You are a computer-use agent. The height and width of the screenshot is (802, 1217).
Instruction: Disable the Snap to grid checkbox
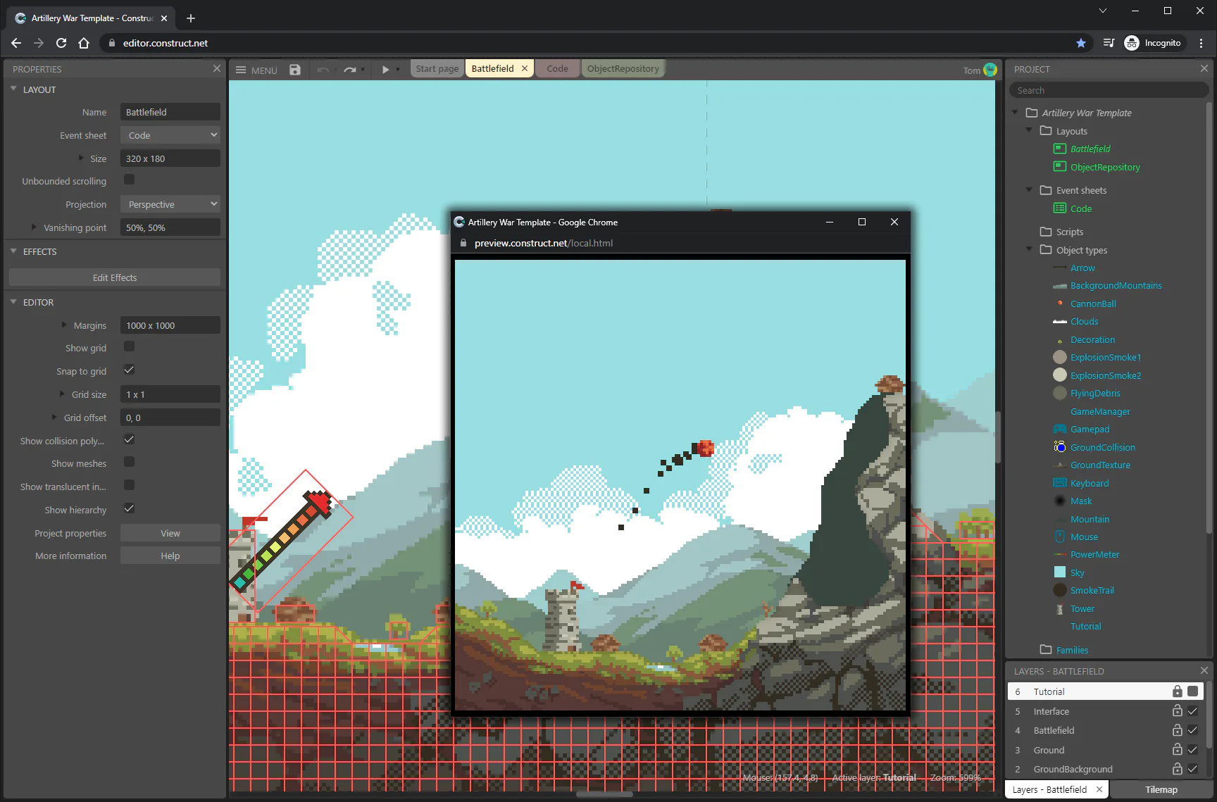click(x=129, y=370)
